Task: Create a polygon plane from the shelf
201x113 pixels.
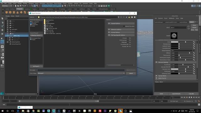Action: click(x=21, y=12)
